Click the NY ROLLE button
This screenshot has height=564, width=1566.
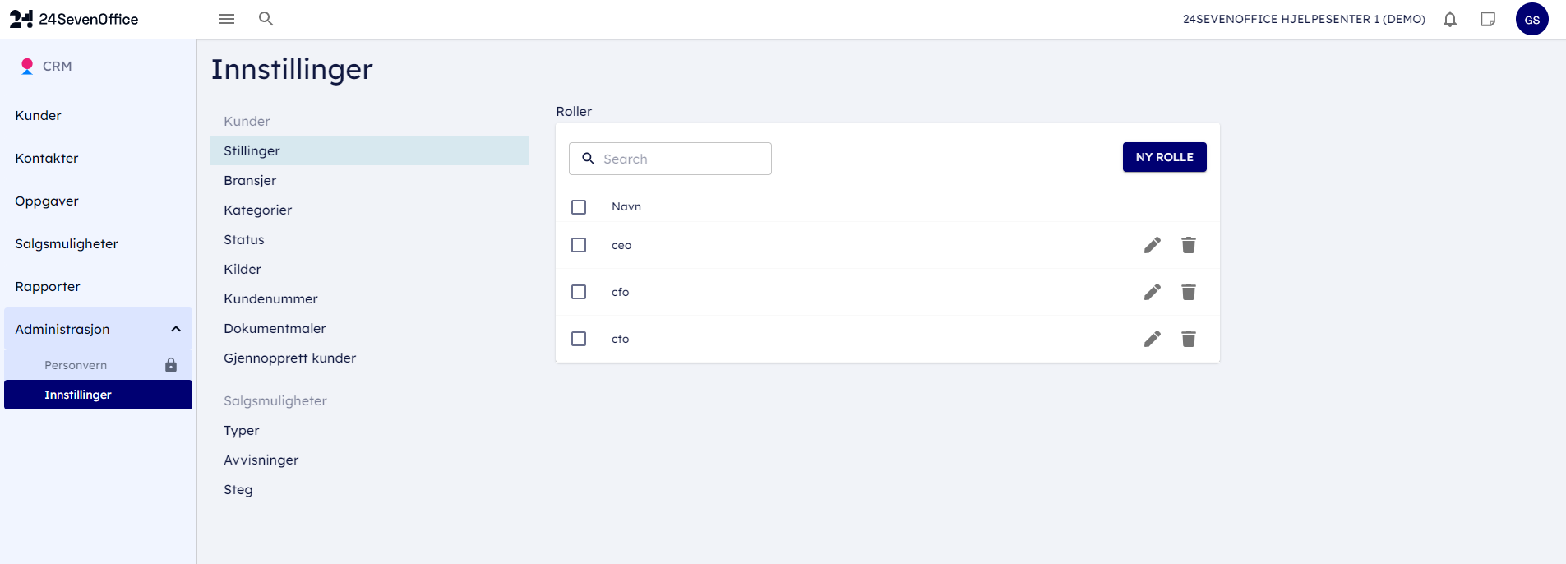[1164, 157]
